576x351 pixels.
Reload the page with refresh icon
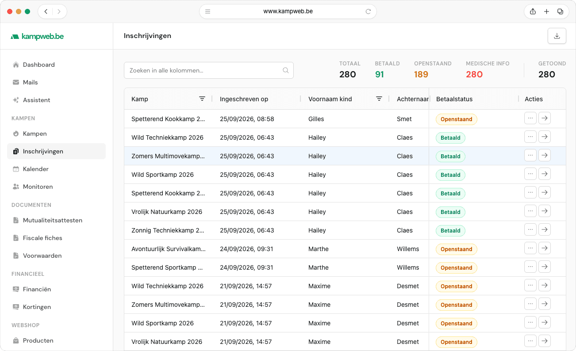(368, 11)
